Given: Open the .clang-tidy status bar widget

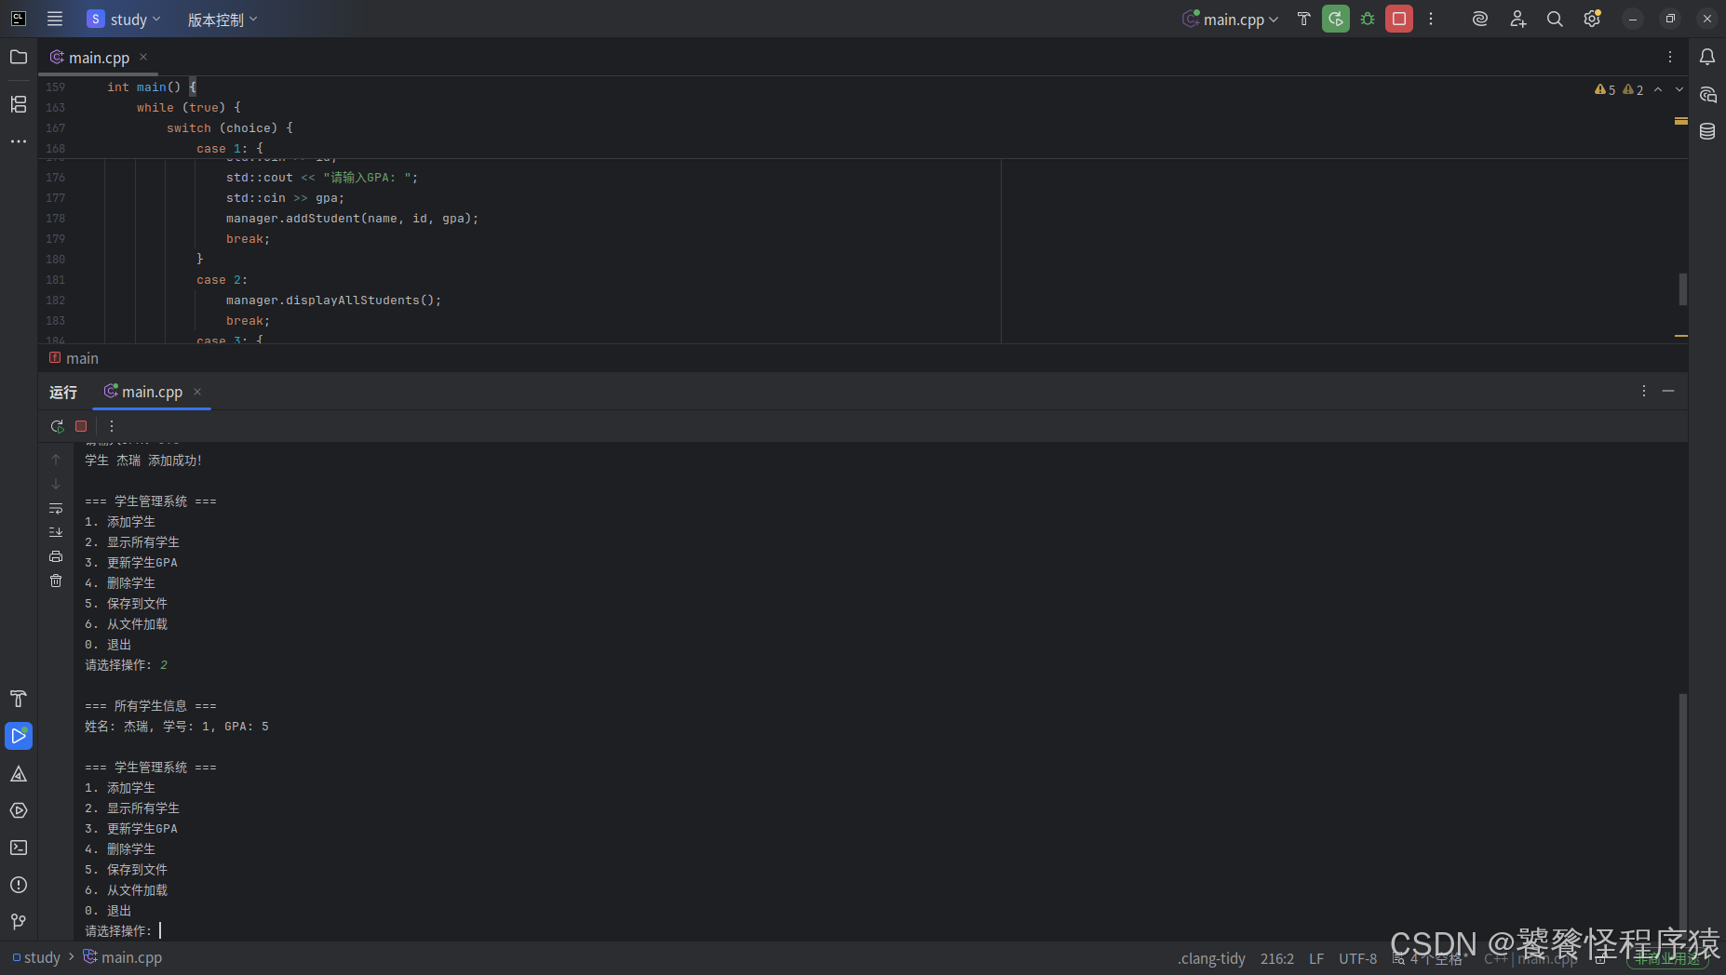Looking at the screenshot, I should (1211, 958).
